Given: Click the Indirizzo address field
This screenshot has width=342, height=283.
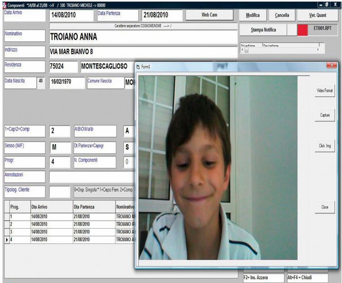Looking at the screenshot, I should coord(142,52).
